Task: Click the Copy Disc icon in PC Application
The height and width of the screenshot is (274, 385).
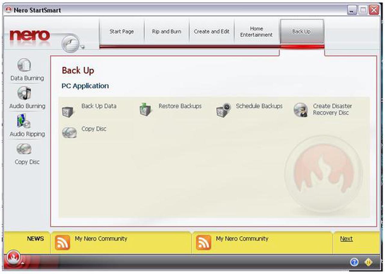Action: tap(69, 132)
